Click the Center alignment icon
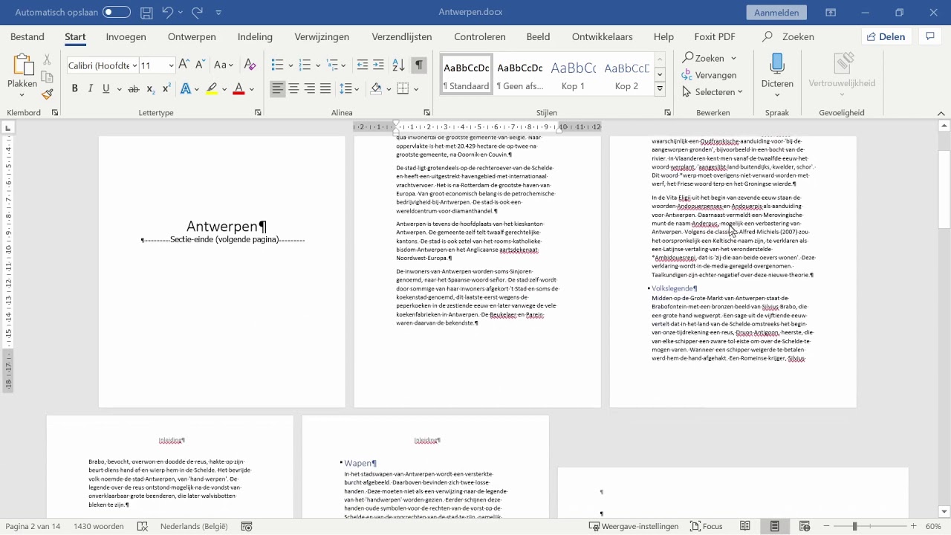Screen dimensions: 951x535 point(294,89)
